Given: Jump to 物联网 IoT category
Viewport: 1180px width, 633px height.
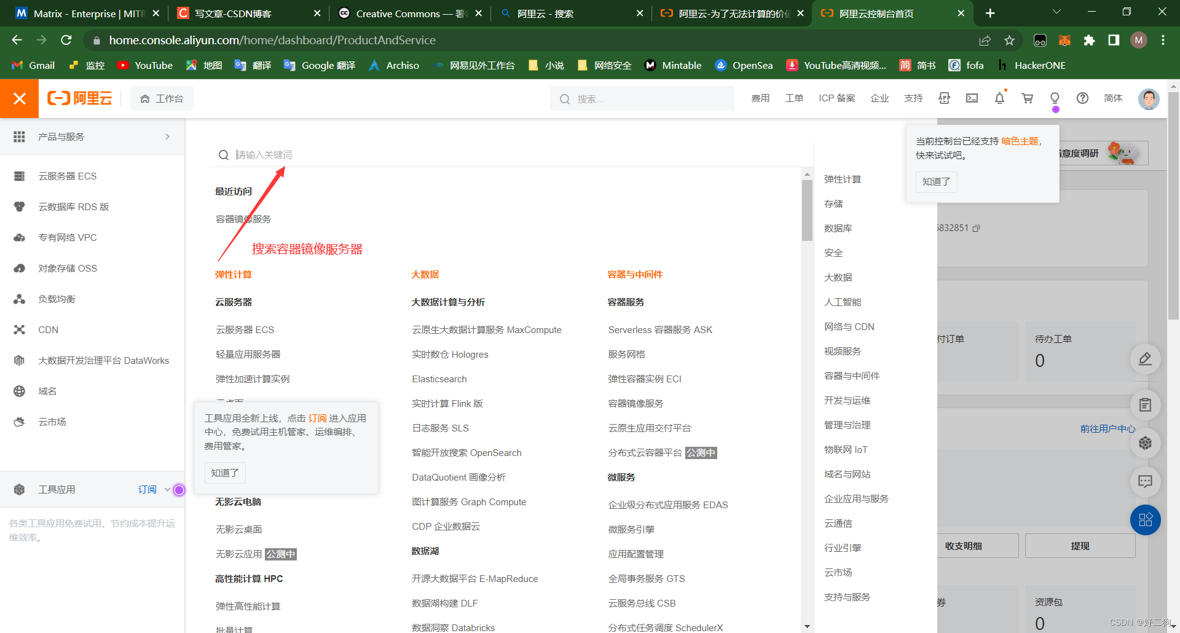Looking at the screenshot, I should 846,450.
